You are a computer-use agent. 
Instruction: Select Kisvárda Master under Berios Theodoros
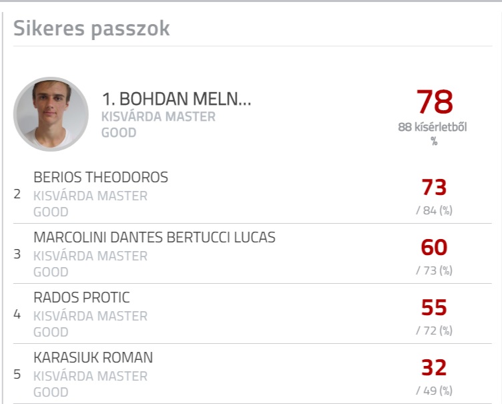coord(90,196)
